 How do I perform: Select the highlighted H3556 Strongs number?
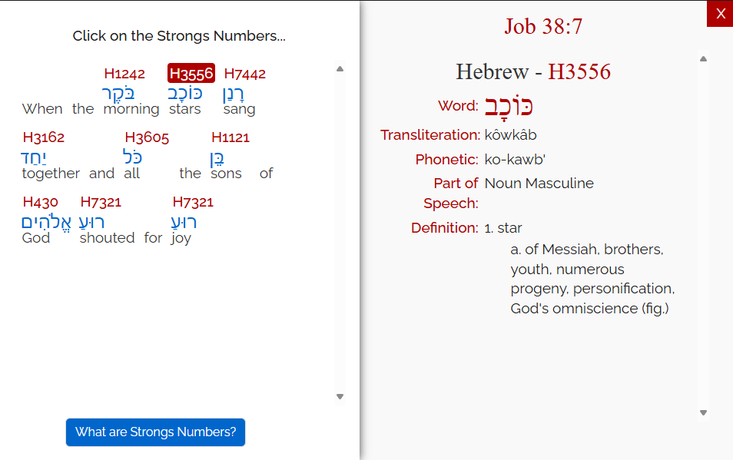191,74
